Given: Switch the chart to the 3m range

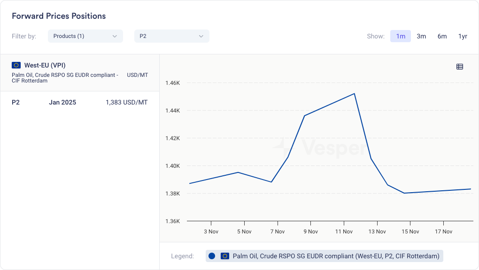Looking at the screenshot, I should 421,36.
